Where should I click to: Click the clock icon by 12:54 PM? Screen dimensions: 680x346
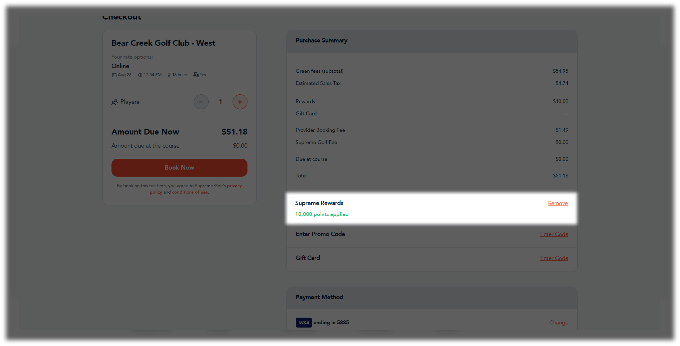tap(140, 75)
